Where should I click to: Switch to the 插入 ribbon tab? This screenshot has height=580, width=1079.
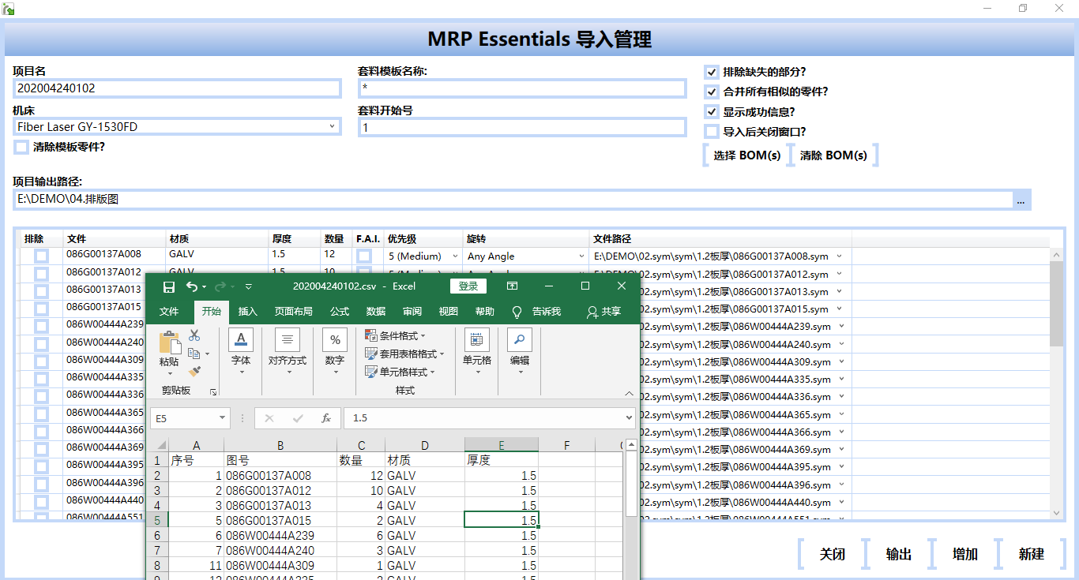click(x=248, y=312)
